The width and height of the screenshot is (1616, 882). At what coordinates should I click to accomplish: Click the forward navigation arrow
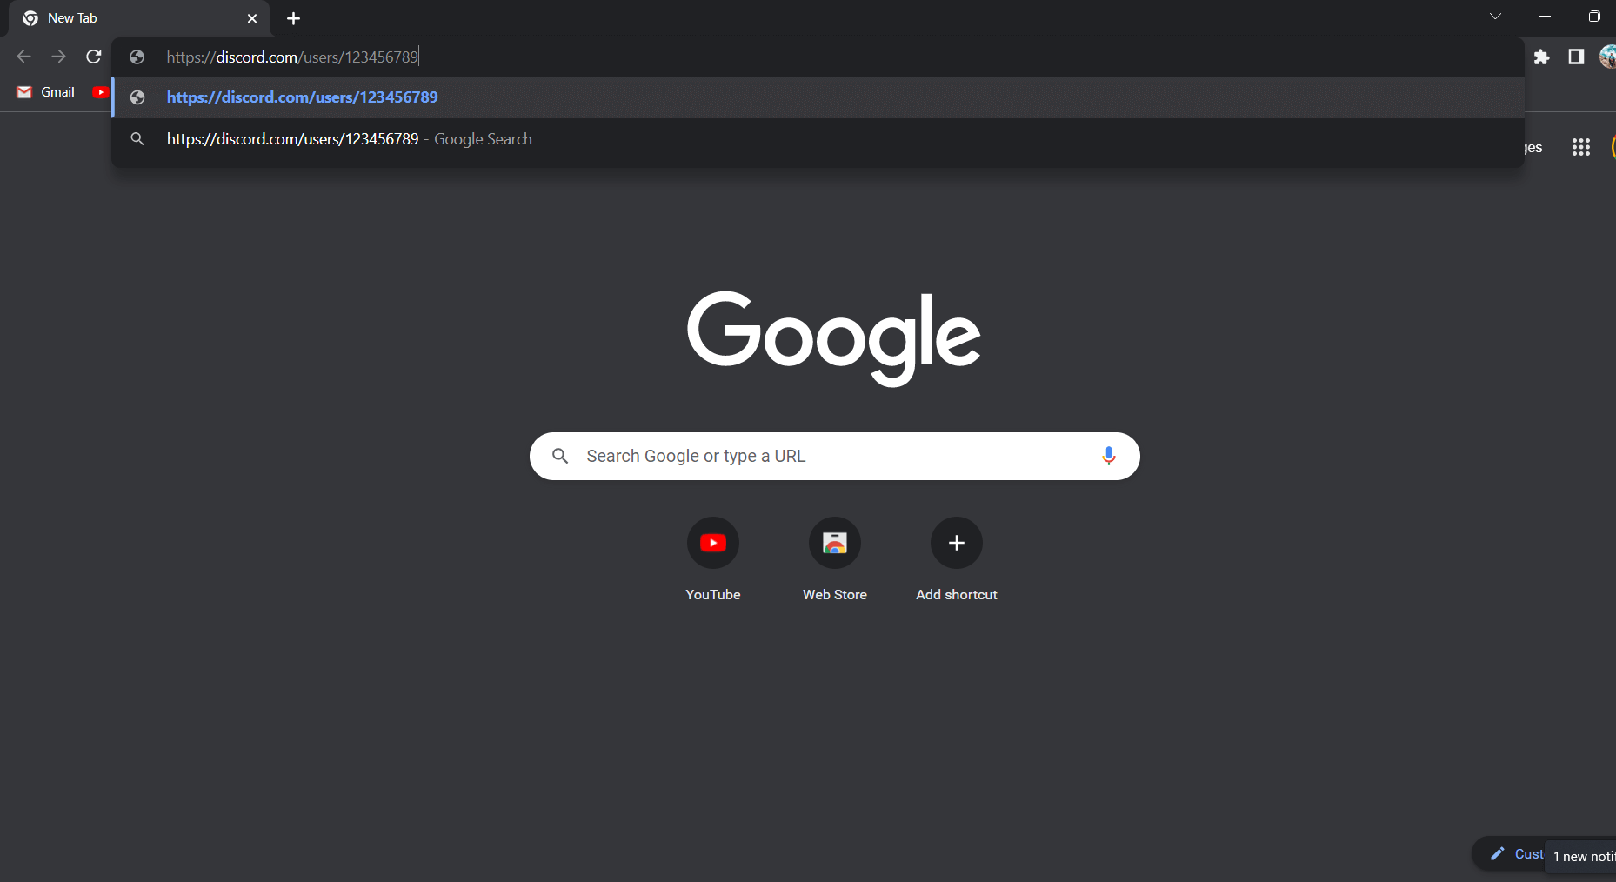pyautogui.click(x=58, y=57)
